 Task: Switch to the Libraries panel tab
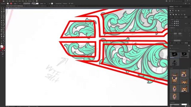coord(186,43)
